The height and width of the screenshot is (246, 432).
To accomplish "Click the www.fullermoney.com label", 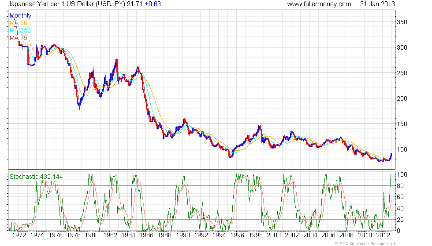I will 319,4.
